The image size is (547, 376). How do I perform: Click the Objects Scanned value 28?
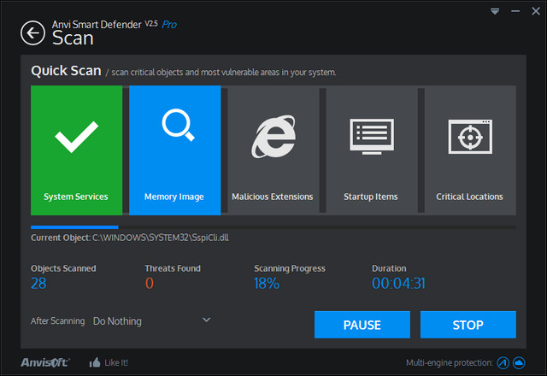tap(38, 283)
